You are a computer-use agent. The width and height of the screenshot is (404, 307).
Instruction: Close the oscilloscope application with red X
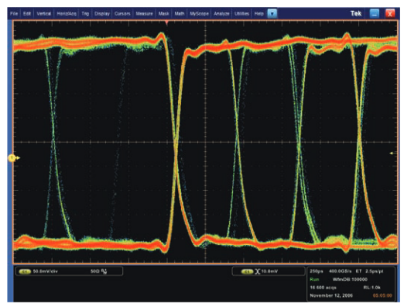[x=390, y=13]
